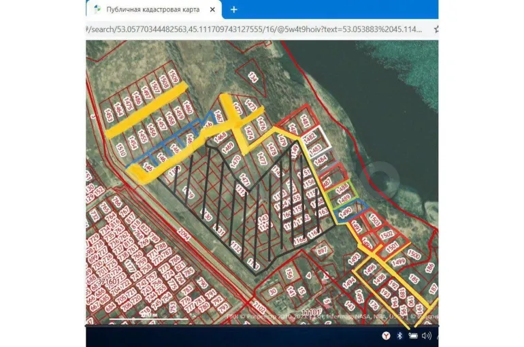Bookmark this page with the star icon

point(436,30)
